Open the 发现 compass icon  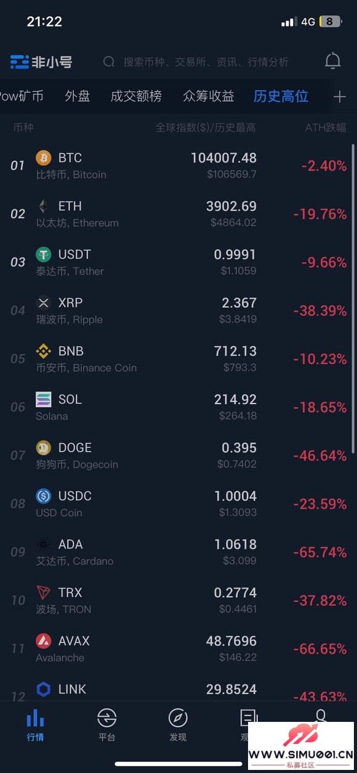coord(178,718)
